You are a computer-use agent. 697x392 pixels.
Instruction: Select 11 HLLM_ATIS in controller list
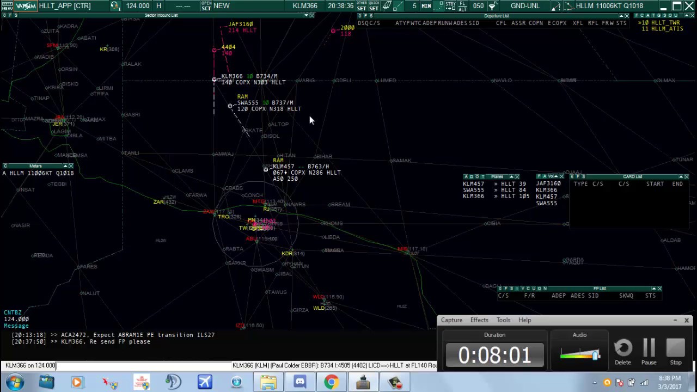tap(662, 29)
